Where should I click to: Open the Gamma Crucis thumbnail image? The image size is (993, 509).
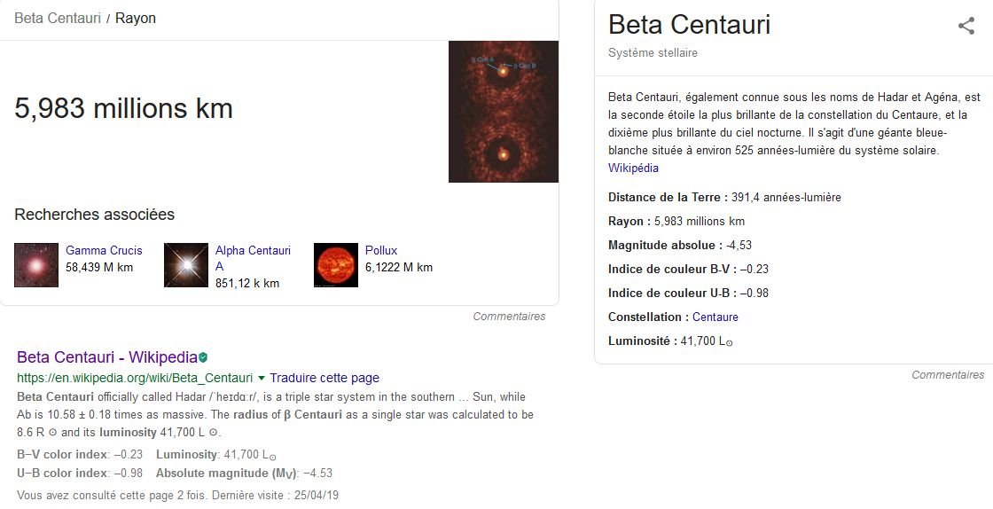(x=36, y=265)
